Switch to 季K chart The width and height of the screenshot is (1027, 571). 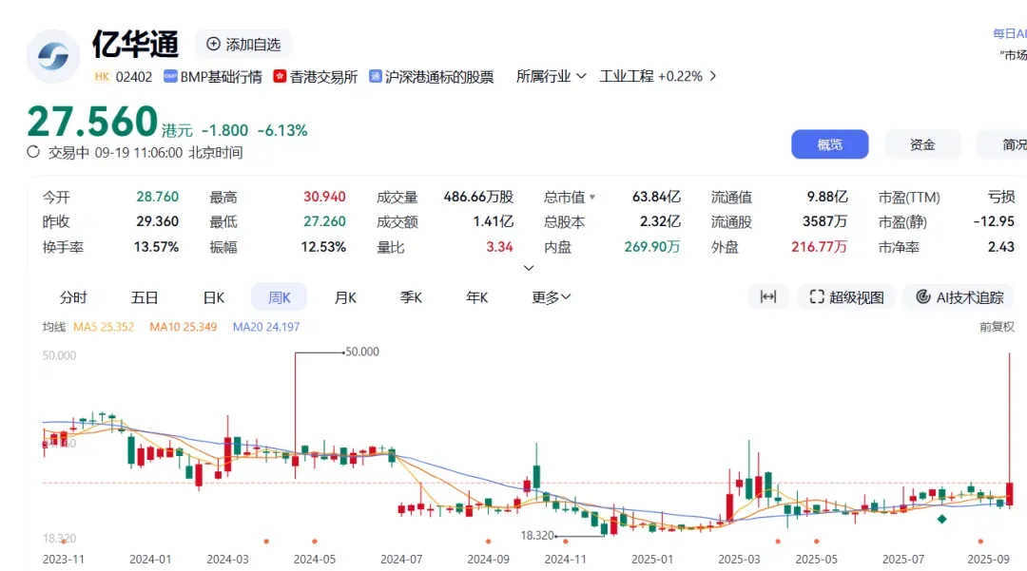pyautogui.click(x=411, y=297)
